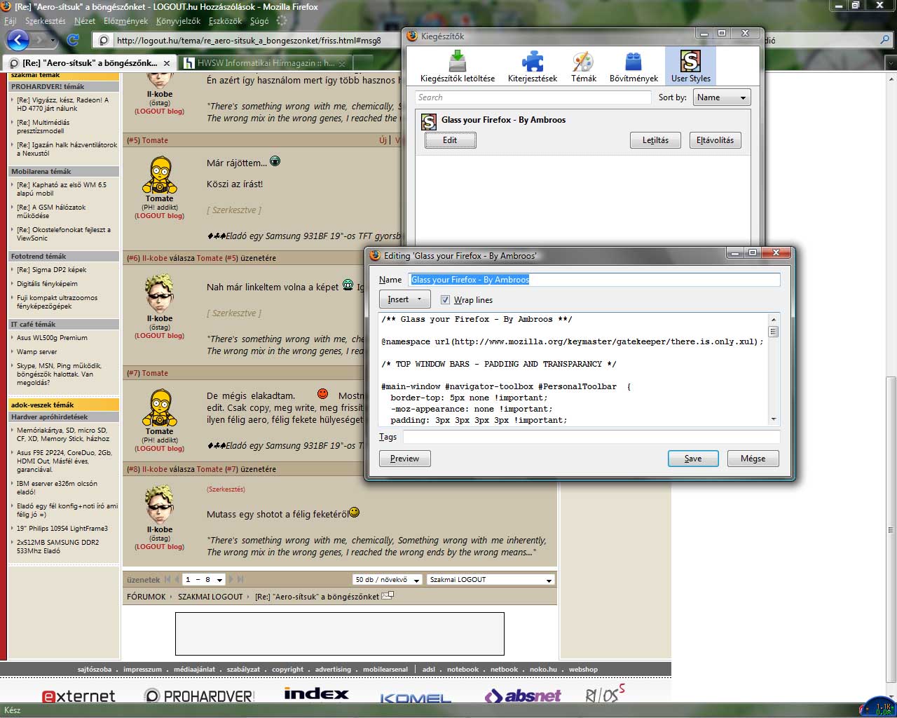Open 'Asus WL500g Premium' topic link

pos(52,338)
